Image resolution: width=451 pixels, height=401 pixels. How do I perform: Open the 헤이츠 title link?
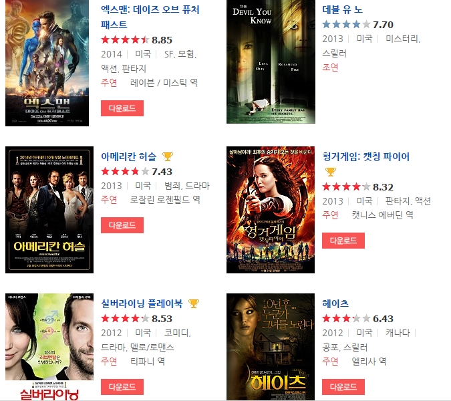click(x=335, y=303)
